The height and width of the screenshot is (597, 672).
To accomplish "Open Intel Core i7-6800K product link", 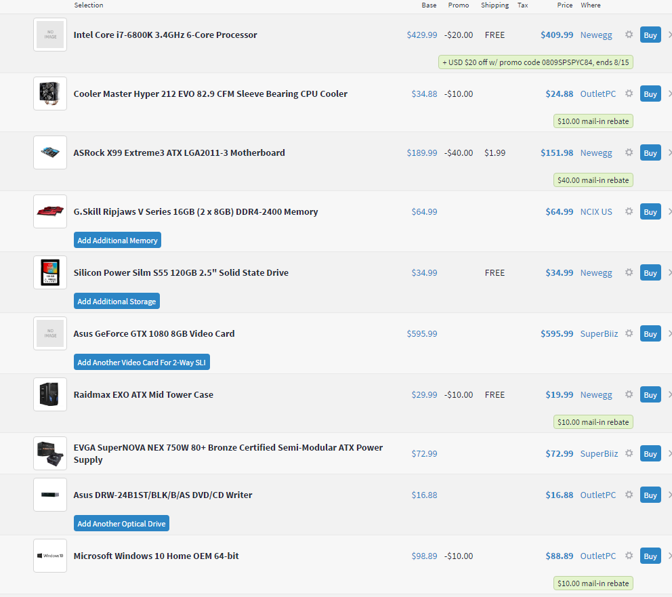I will (165, 35).
